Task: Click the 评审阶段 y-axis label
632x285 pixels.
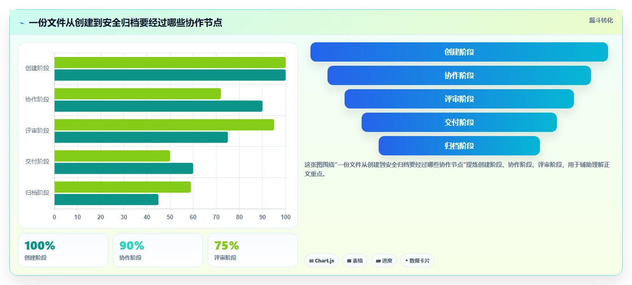Action: click(x=37, y=131)
